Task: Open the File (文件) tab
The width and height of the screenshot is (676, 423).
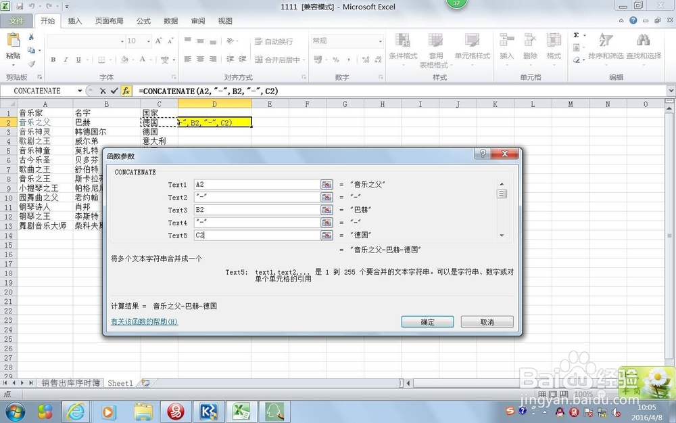Action: (x=16, y=21)
